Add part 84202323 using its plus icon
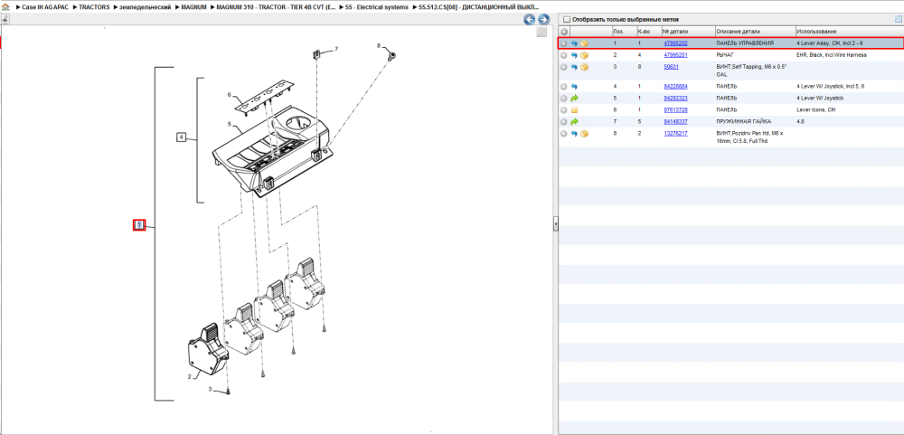Viewport: 904px width, 435px height. (x=564, y=98)
